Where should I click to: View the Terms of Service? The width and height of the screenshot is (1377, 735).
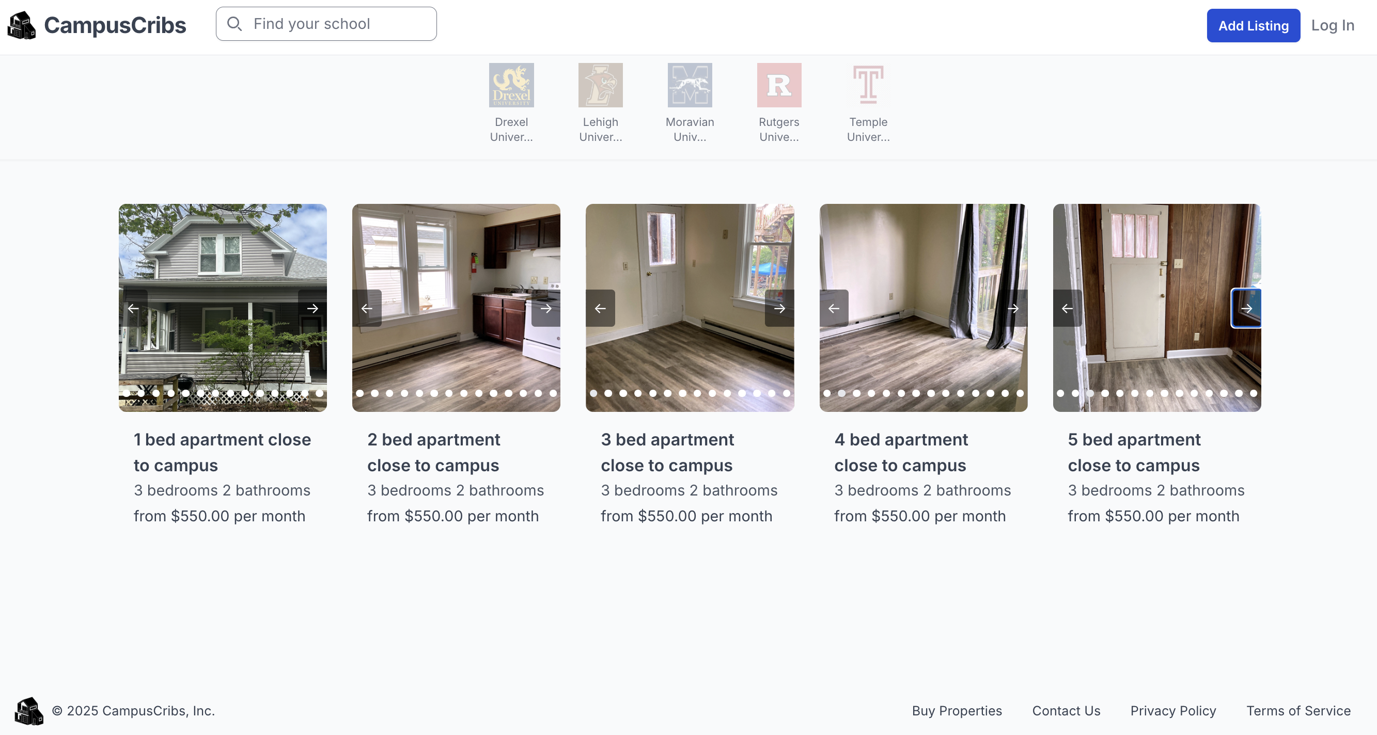click(1298, 710)
